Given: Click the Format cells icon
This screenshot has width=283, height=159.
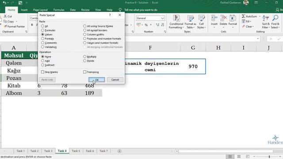Looking at the screenshot, I should pos(233,18).
